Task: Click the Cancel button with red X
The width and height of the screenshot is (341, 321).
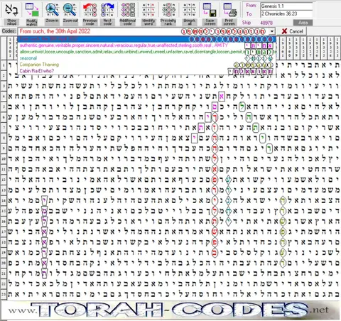Action: tap(293, 31)
